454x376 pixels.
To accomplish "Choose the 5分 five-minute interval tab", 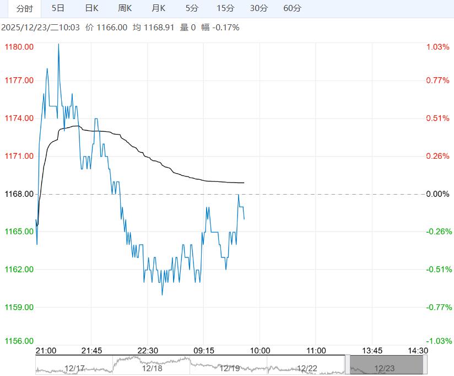I will pos(192,8).
